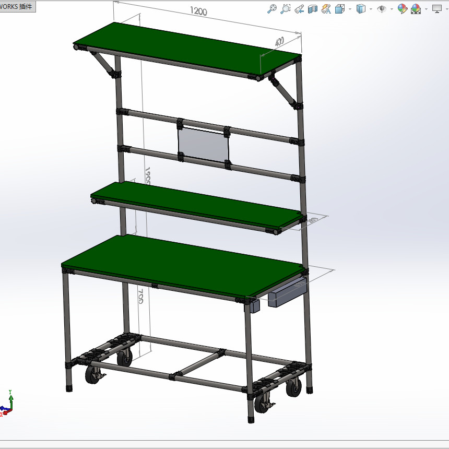449x449 pixels.
Task: Select the 1200 width dimension text
Action: 198,11
